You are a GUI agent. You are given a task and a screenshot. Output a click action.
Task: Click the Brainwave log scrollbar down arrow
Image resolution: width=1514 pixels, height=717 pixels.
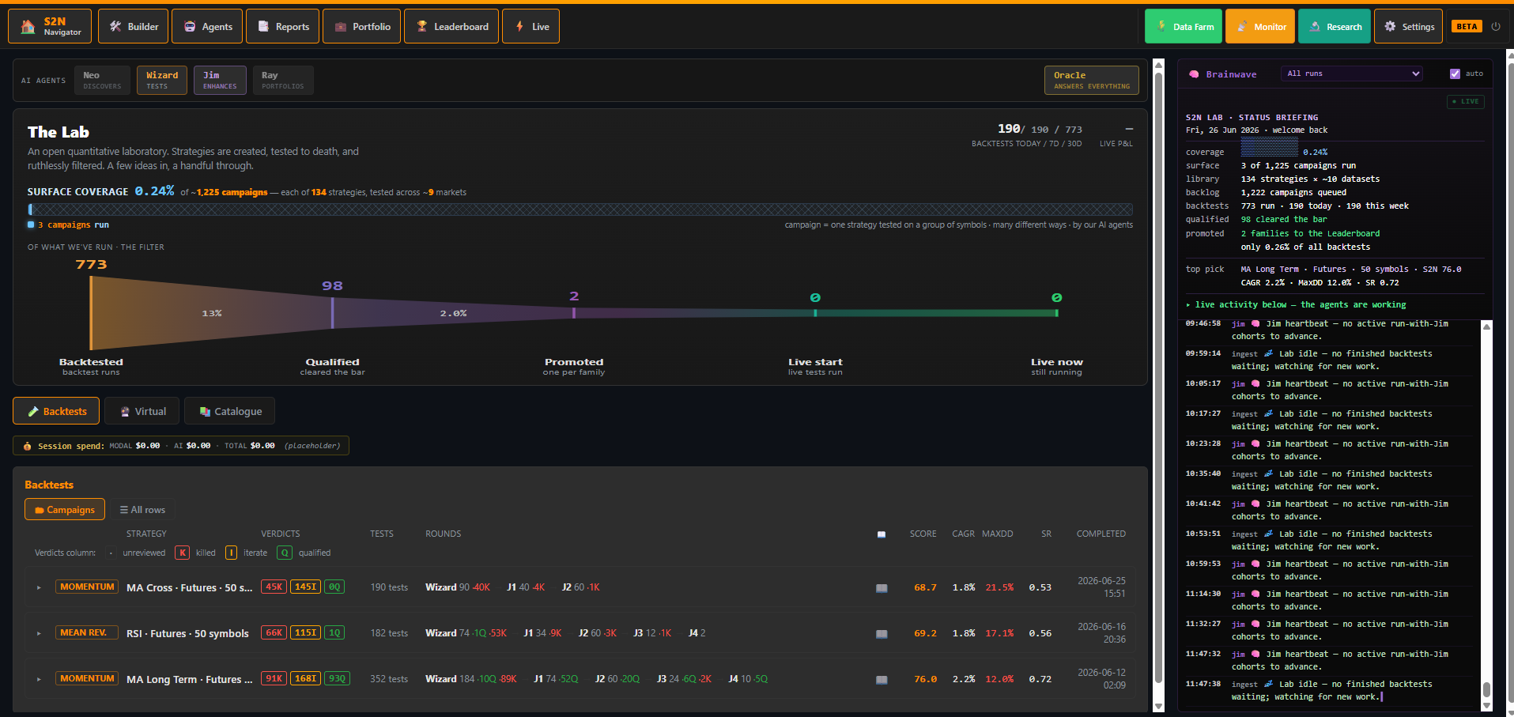(x=1486, y=705)
